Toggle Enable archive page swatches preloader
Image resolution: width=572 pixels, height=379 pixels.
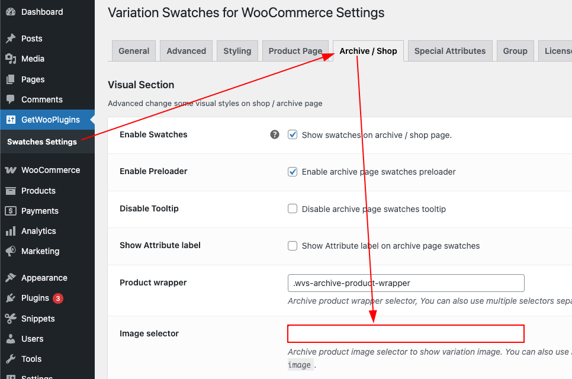293,172
